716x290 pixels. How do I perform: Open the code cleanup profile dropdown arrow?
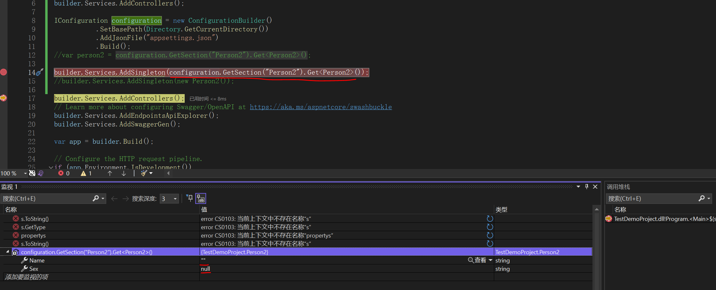point(151,173)
